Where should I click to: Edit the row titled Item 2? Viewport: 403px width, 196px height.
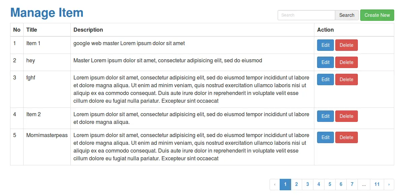pos(325,116)
